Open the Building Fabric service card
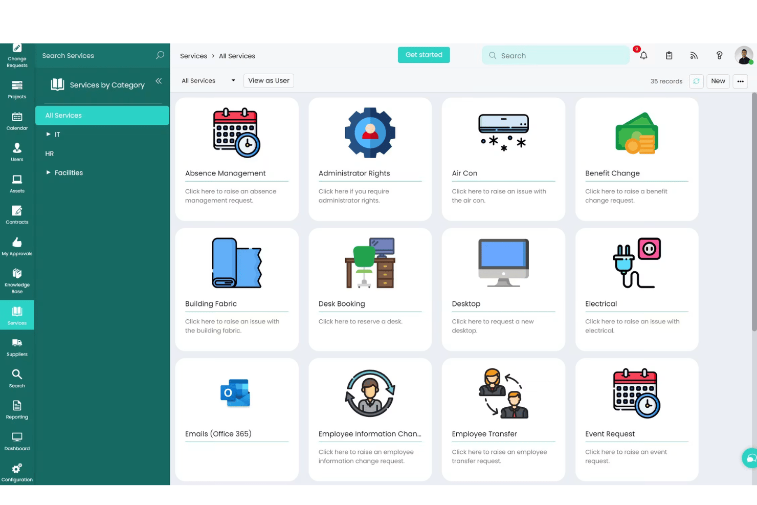 click(x=237, y=290)
